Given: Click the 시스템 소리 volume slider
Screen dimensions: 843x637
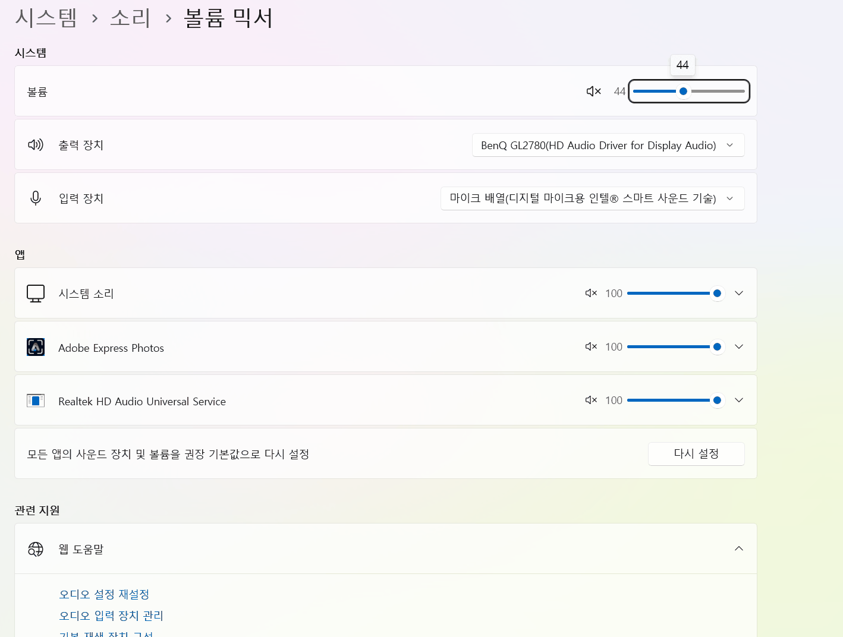Looking at the screenshot, I should click(x=675, y=293).
